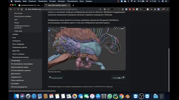The width and height of the screenshot is (179, 100).
Task: Open the Отображение области просмотра link
Action: [22, 27]
